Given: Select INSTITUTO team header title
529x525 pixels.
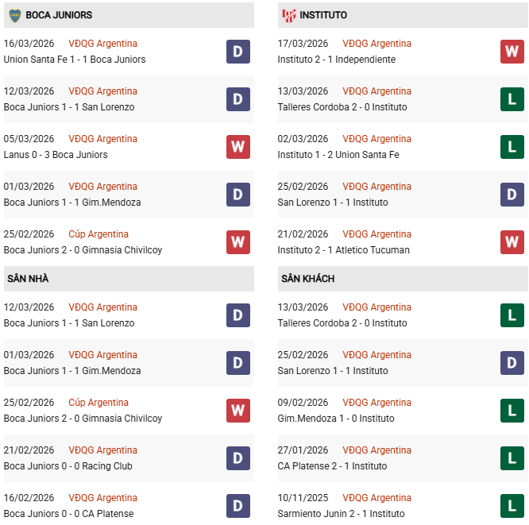Looking at the screenshot, I should click(324, 15).
